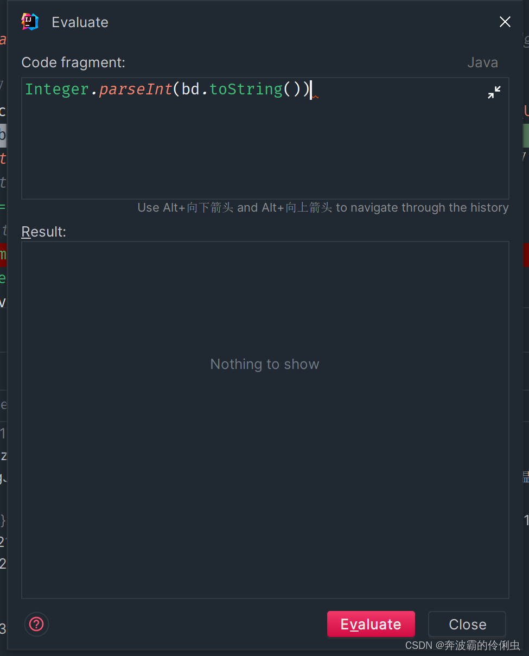Click the IntelliJ IDEA logo icon

point(30,22)
